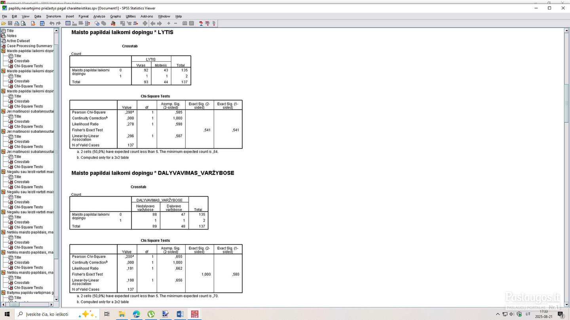Click the Hide closed-book toolbar icon
Viewport: 570px width, 320px height.
[192, 24]
